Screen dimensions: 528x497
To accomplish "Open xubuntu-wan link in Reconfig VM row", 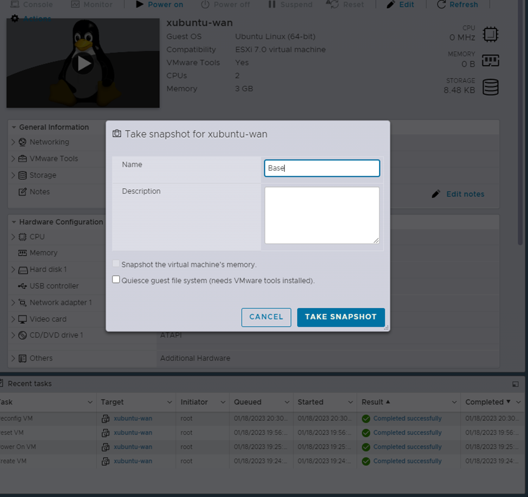I will click(x=133, y=419).
